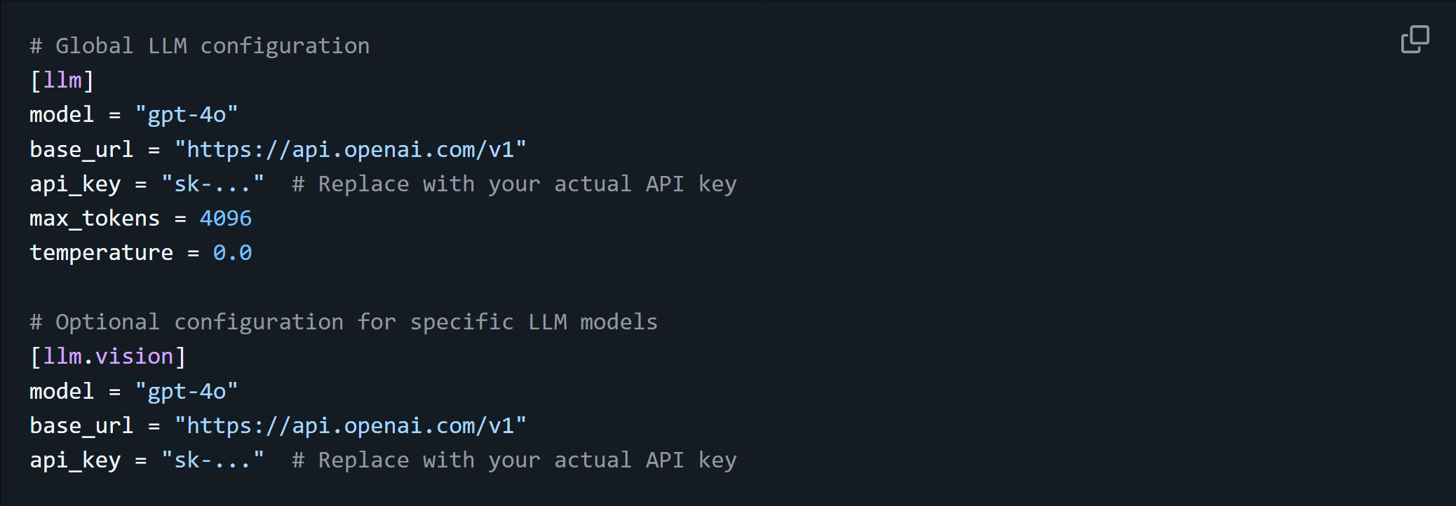Click the [llm] section header
The height and width of the screenshot is (506, 1456).
click(62, 81)
